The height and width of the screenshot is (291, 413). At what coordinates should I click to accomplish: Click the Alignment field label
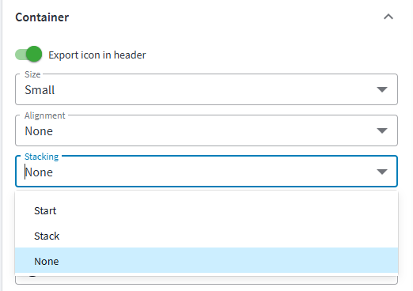(x=45, y=115)
